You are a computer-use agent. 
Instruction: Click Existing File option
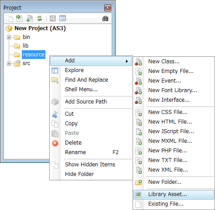[166, 204]
